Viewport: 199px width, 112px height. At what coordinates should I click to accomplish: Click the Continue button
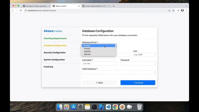pyautogui.click(x=138, y=83)
